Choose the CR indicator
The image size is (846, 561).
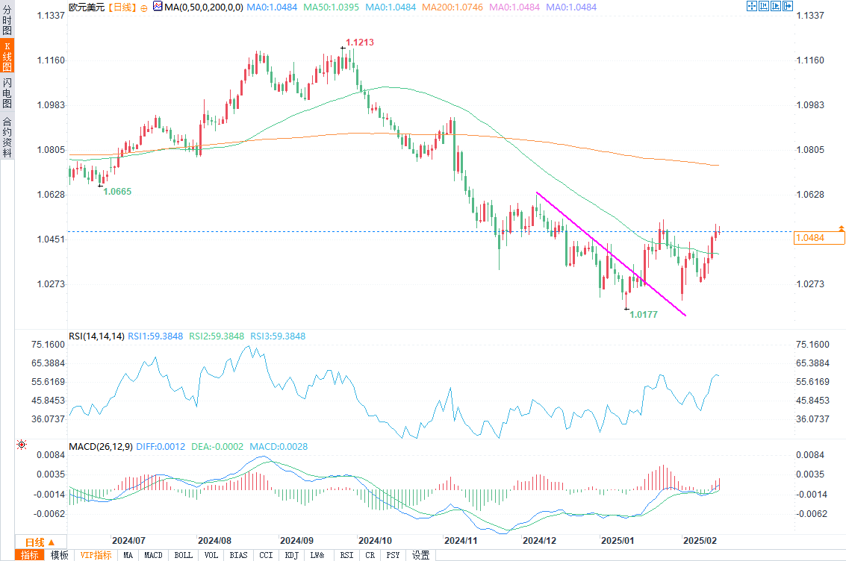click(370, 555)
